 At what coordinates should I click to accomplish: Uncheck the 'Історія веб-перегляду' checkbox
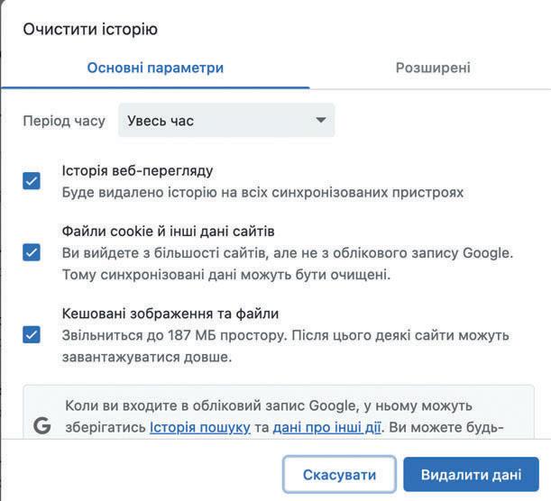(x=32, y=181)
